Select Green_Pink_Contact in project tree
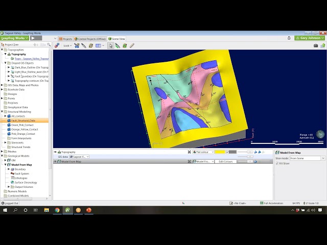The image size is (327, 245). [x=22, y=125]
